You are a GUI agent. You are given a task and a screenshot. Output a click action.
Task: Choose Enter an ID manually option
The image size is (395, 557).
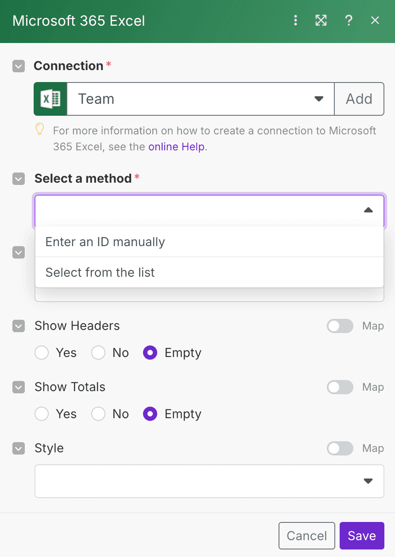click(209, 242)
